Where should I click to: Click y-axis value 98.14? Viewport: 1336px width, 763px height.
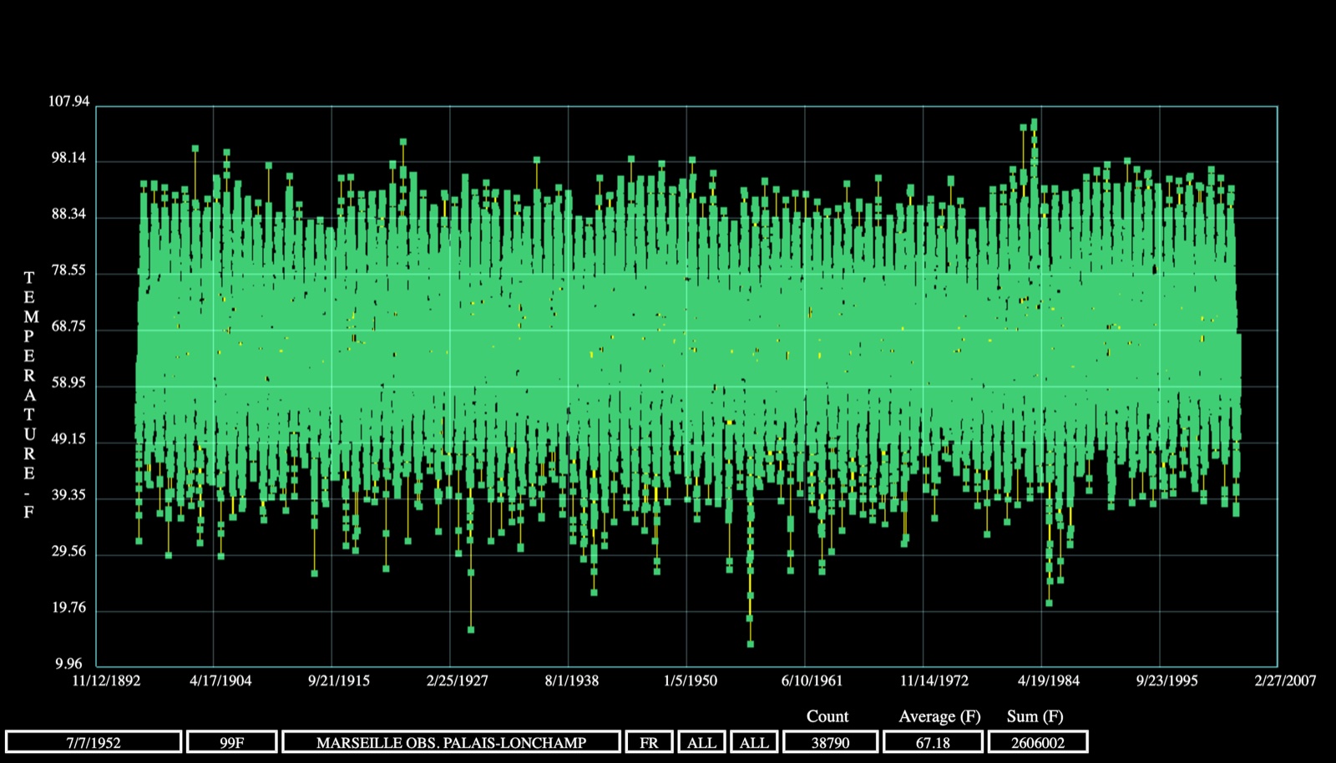coord(68,158)
